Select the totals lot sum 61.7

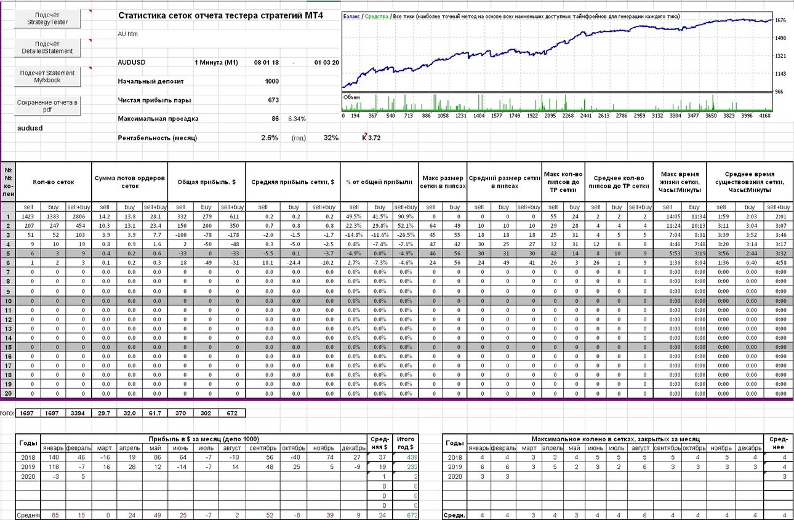click(x=154, y=413)
